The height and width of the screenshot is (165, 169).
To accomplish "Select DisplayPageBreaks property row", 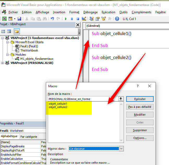I will [x=23, y=146].
